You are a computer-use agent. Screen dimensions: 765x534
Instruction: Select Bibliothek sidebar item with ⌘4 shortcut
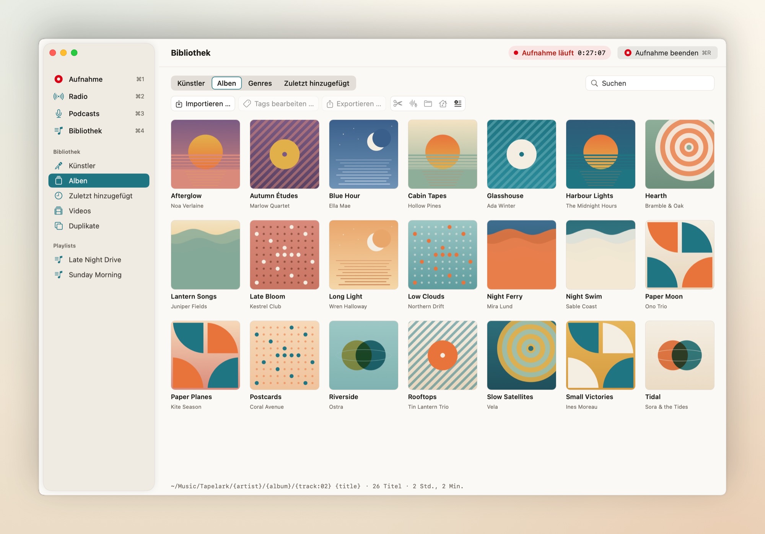point(99,131)
